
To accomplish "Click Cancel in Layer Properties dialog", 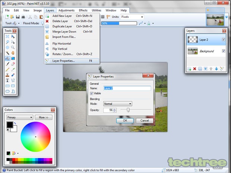I will (x=145, y=121).
